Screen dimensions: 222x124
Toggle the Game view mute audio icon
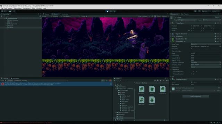(152, 16)
